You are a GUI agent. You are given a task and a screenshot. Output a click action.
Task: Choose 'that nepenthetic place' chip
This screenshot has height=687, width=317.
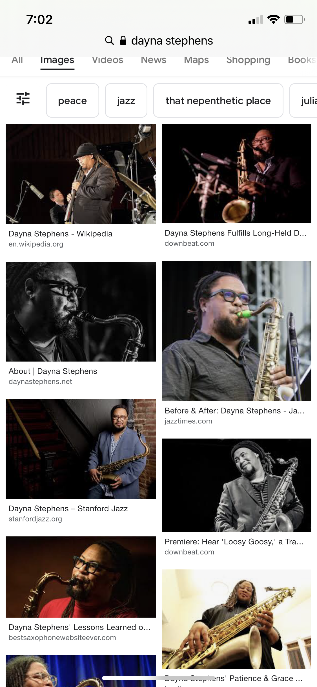[x=218, y=100]
